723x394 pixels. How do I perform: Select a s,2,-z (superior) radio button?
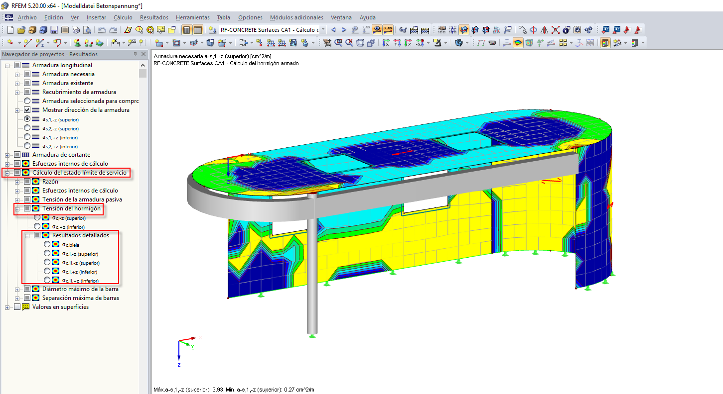(27, 128)
